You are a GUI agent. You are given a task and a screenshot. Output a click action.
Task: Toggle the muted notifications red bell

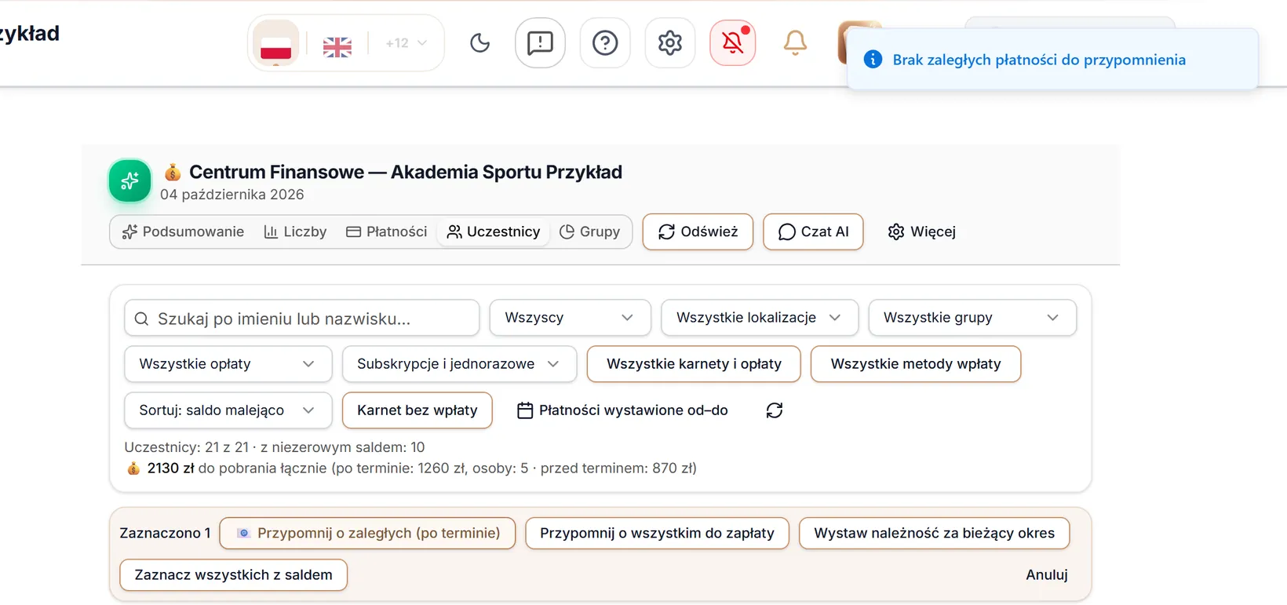point(733,43)
